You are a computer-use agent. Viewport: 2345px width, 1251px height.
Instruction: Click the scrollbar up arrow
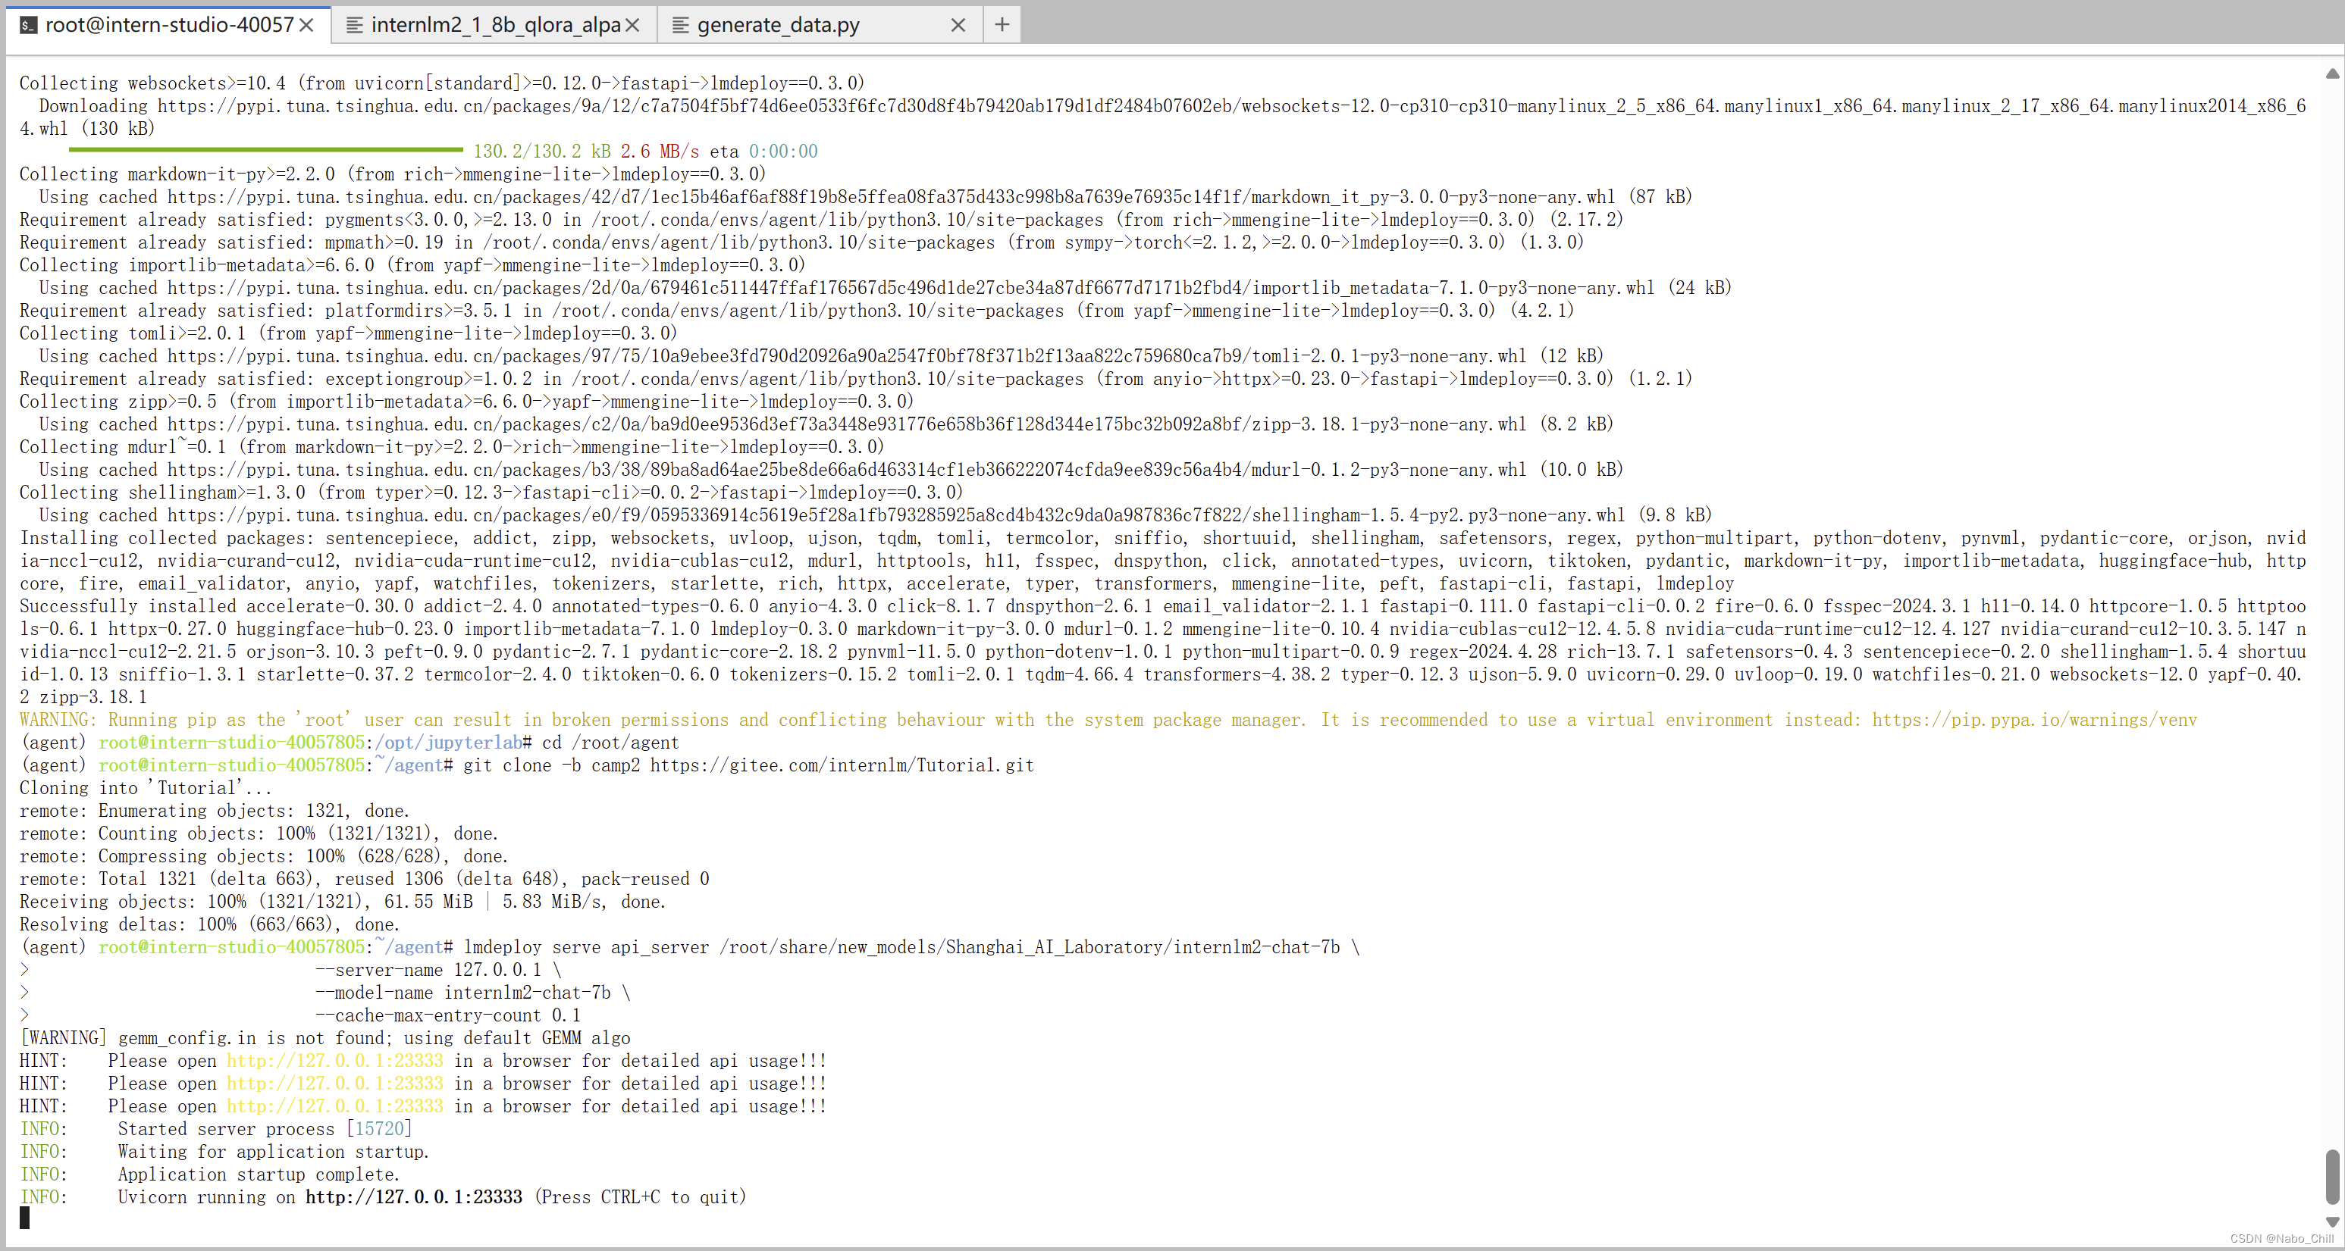point(2332,73)
